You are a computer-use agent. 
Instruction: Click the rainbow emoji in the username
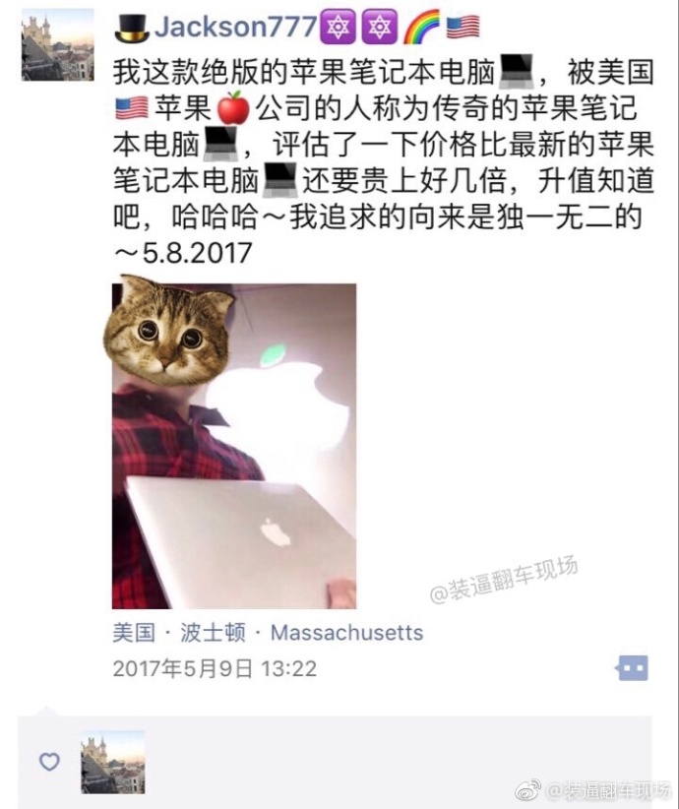[x=420, y=27]
